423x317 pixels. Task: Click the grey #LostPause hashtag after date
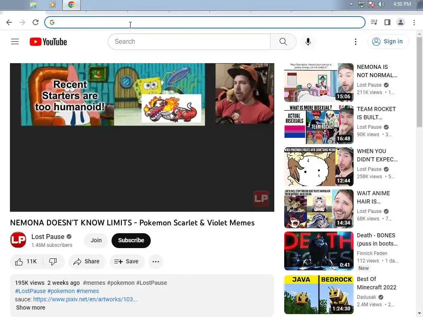click(x=152, y=283)
